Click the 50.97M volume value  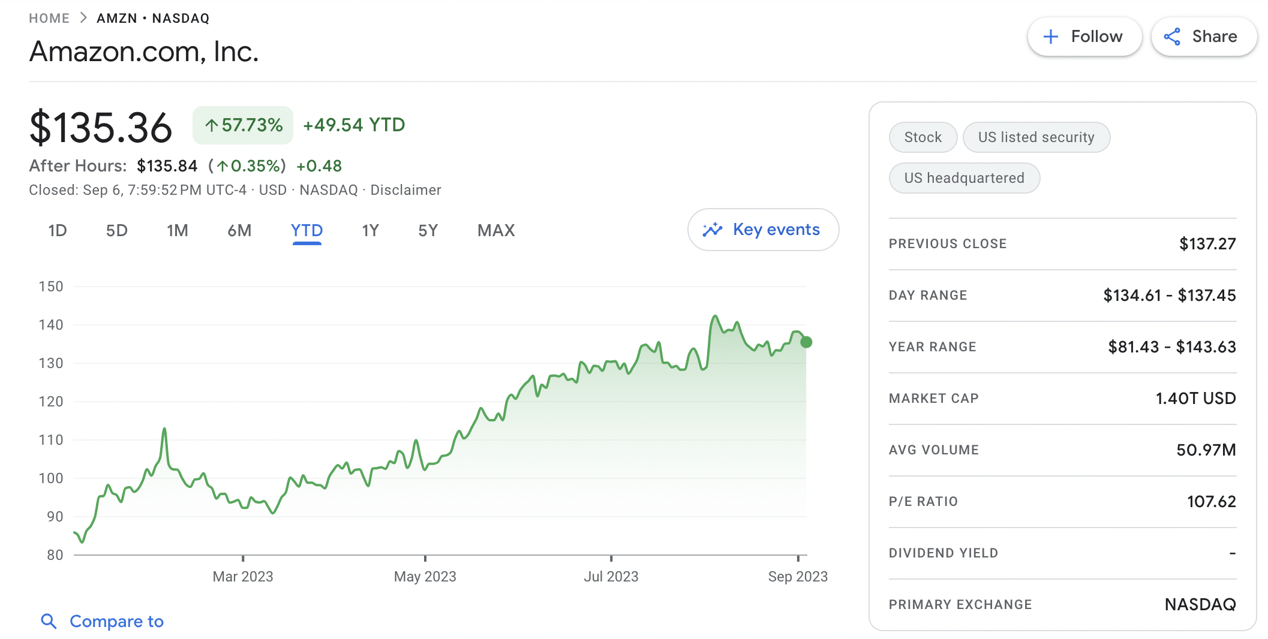click(1206, 450)
